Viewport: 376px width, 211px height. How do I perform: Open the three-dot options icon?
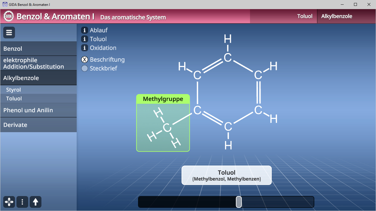click(x=22, y=202)
